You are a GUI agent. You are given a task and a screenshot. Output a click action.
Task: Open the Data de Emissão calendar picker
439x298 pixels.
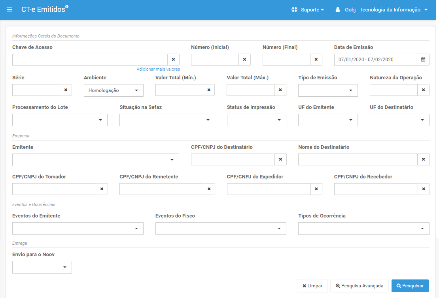click(x=423, y=60)
